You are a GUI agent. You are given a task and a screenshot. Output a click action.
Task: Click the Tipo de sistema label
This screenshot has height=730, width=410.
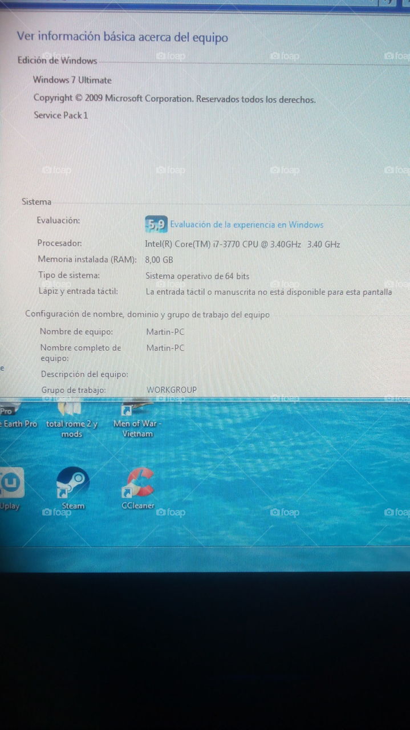click(69, 275)
